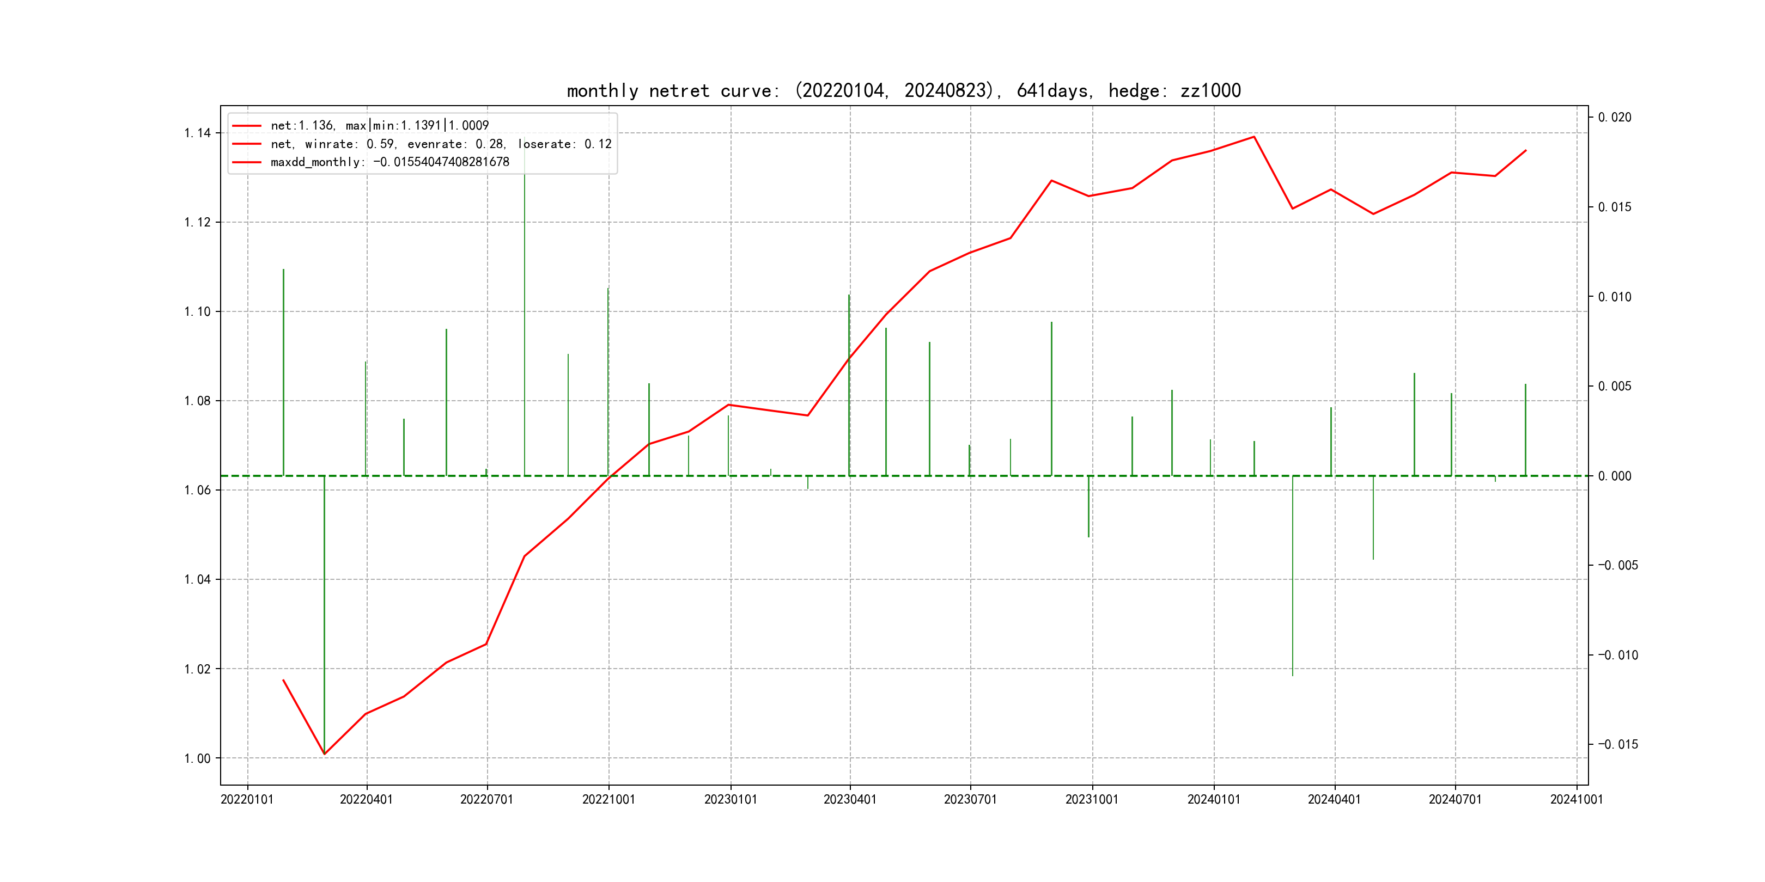Click the red curve's lowest point near 1.00
The height and width of the screenshot is (882, 1765).
pos(324,754)
